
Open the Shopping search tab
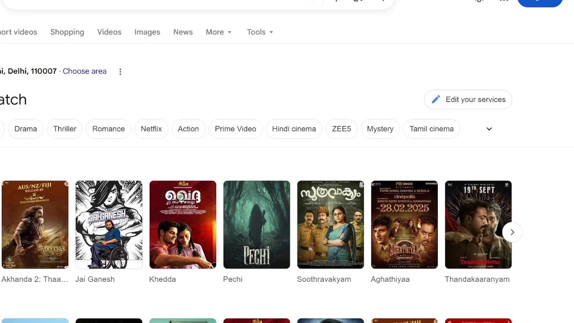coord(67,32)
